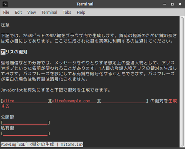Click the 生成する key pair button
Image resolution: width=185 pixels, height=149 pixels.
pyautogui.click(x=173, y=101)
